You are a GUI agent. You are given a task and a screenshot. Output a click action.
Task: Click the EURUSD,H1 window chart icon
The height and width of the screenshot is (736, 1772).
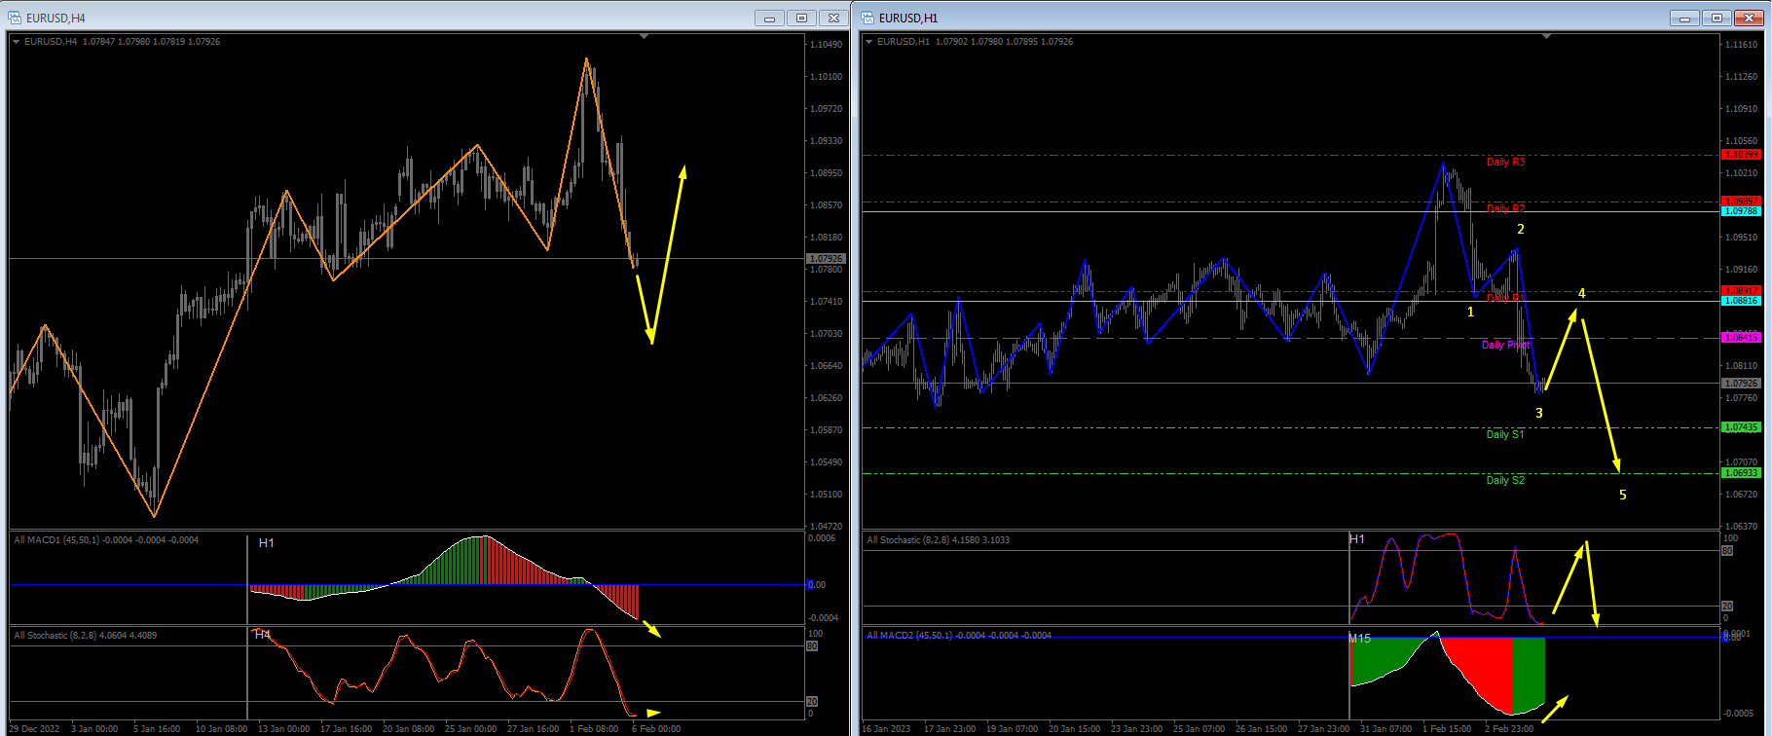[868, 18]
